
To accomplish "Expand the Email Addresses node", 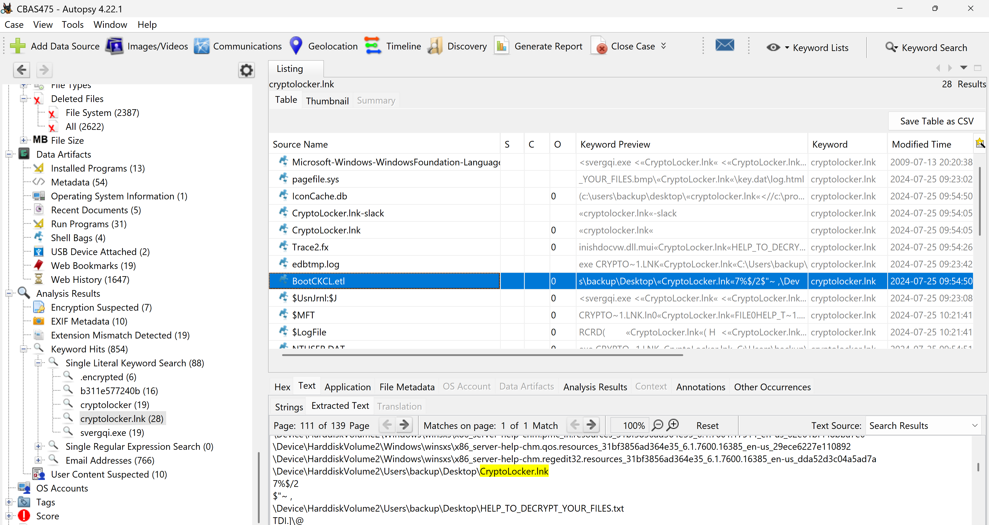I will click(x=38, y=460).
